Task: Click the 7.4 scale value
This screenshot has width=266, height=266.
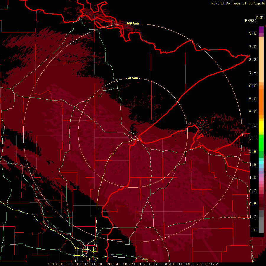Action: click(253, 73)
